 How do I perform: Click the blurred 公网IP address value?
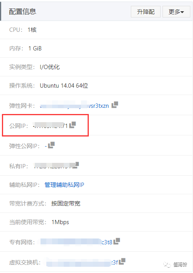51,126
